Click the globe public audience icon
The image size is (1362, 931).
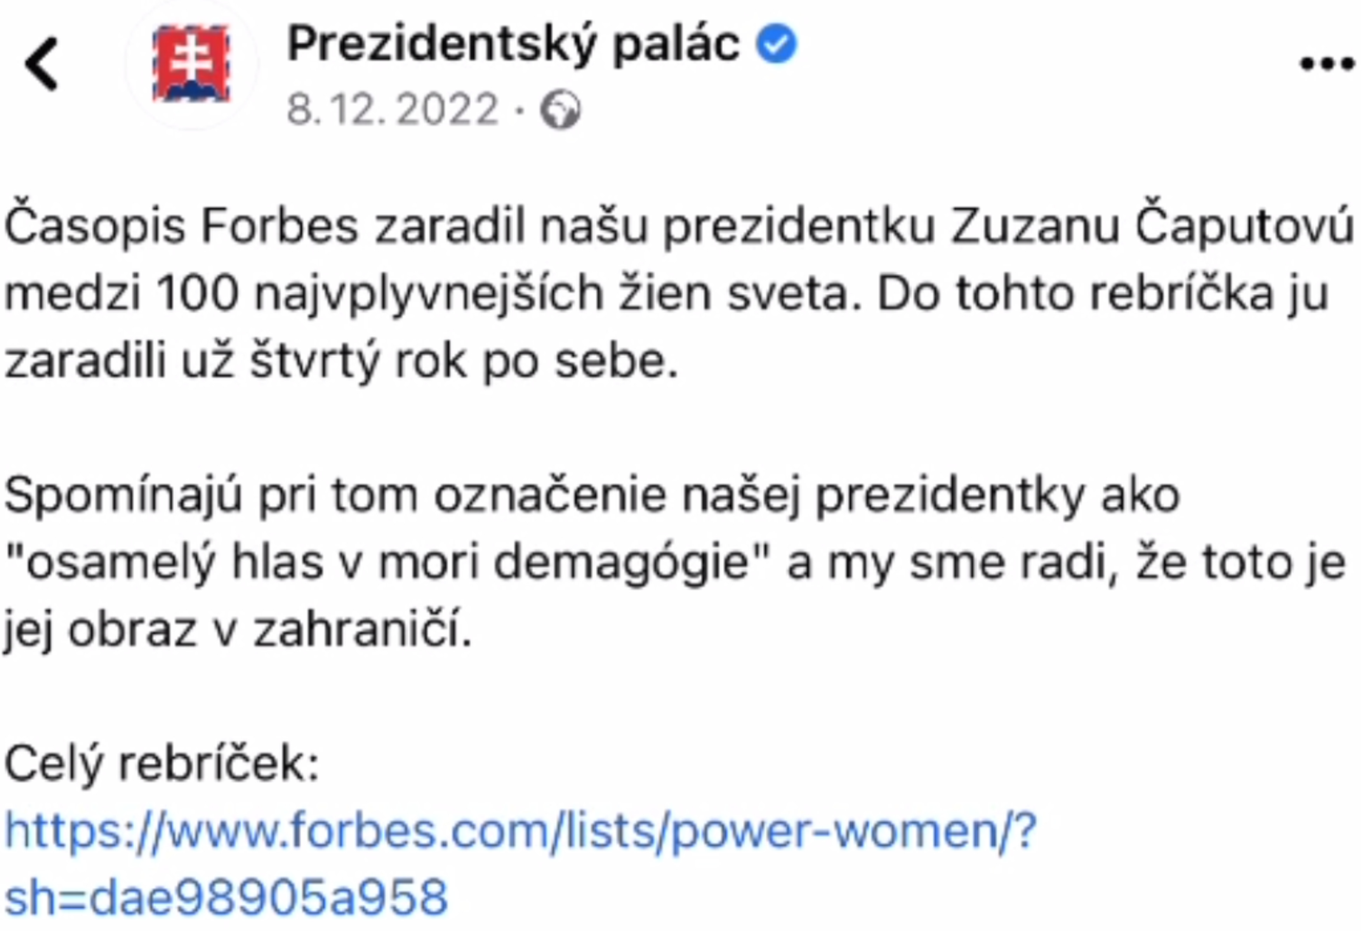[560, 109]
